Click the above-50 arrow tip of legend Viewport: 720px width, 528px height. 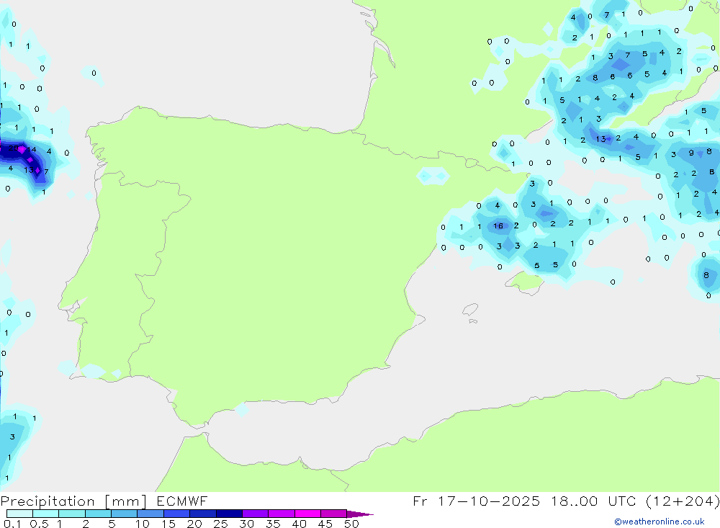[x=360, y=514]
